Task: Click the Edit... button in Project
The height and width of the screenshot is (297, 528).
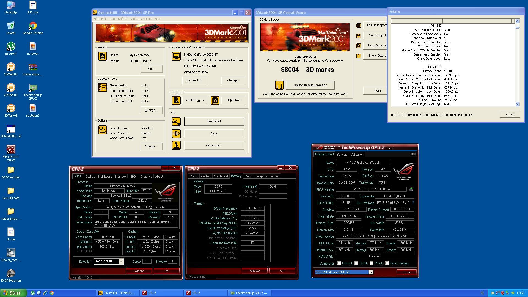Action: (151, 69)
